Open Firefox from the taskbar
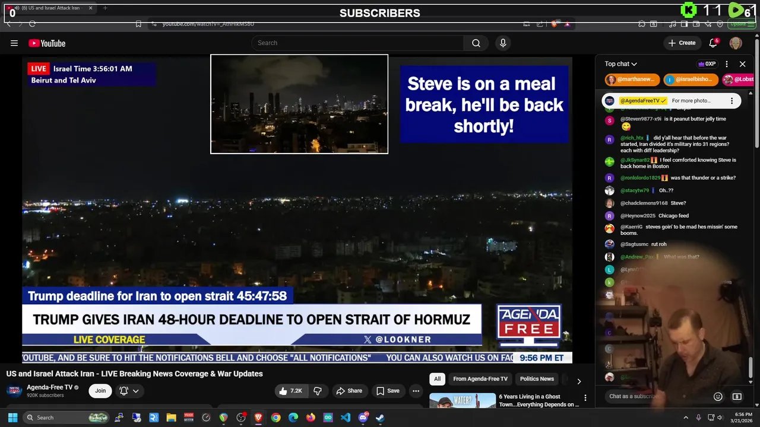760x427 pixels. [x=311, y=418]
